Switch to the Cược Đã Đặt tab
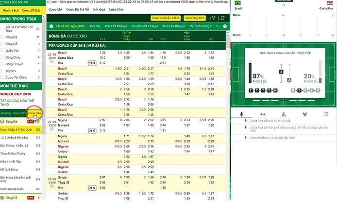This screenshot has width=337, height=202. (31, 10)
